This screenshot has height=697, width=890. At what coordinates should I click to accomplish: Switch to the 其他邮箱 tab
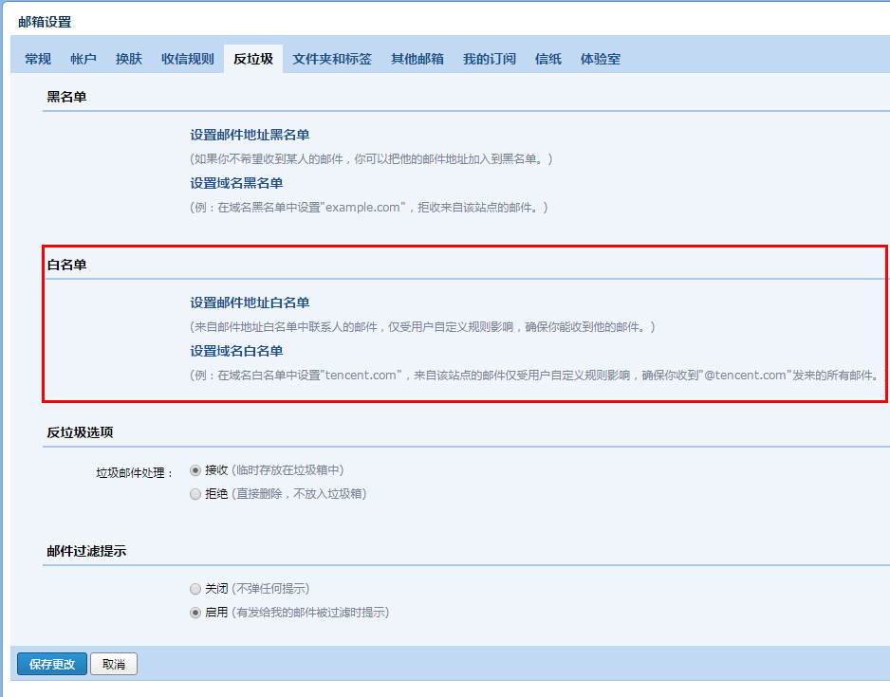tap(417, 59)
